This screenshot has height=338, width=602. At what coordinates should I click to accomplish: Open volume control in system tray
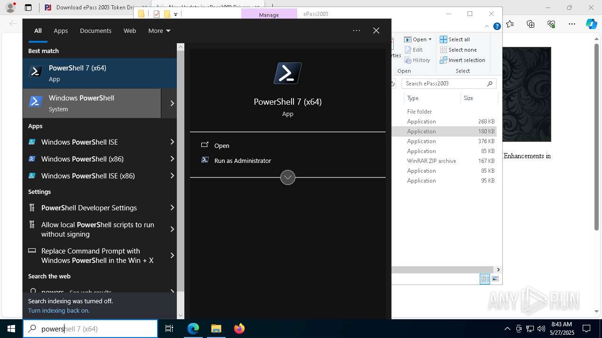[x=541, y=329]
